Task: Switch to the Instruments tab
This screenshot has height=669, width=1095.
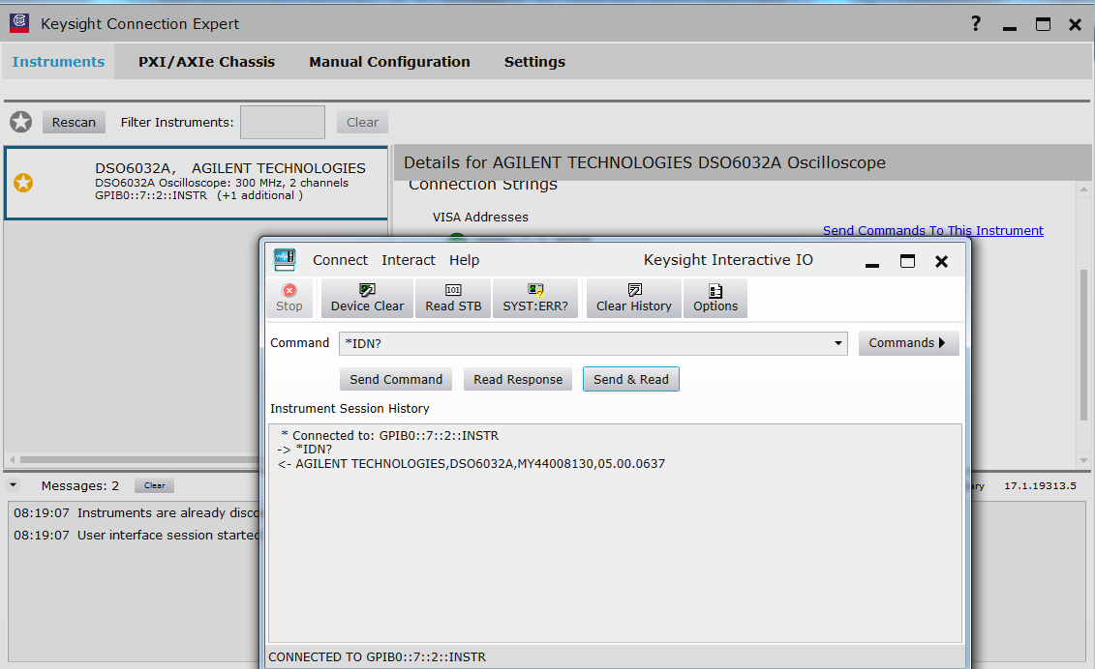Action: [x=59, y=61]
